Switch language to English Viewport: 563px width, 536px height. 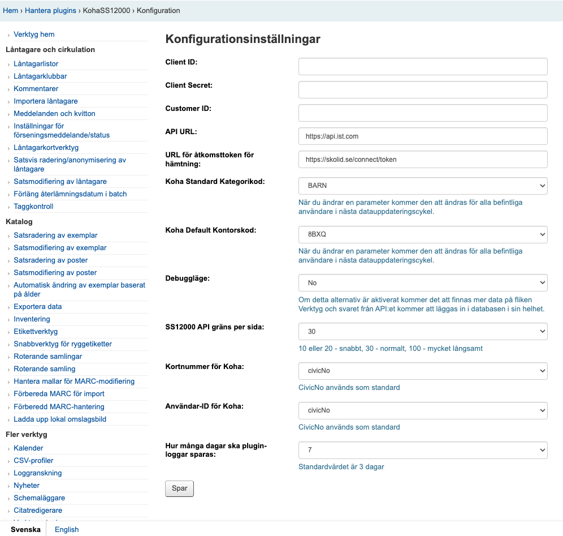coord(67,530)
